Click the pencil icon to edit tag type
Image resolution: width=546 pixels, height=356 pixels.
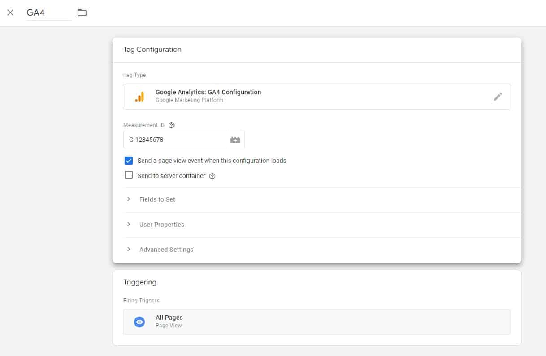498,96
